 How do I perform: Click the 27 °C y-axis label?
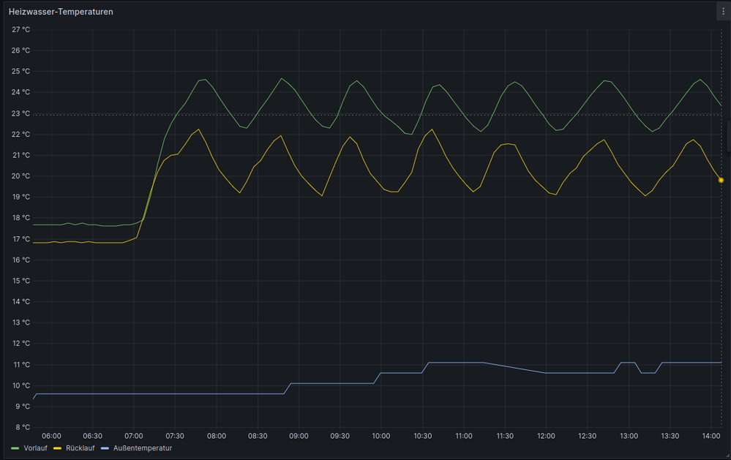click(x=20, y=29)
